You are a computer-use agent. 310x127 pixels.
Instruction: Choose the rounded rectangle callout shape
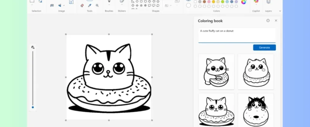coord(149,5)
